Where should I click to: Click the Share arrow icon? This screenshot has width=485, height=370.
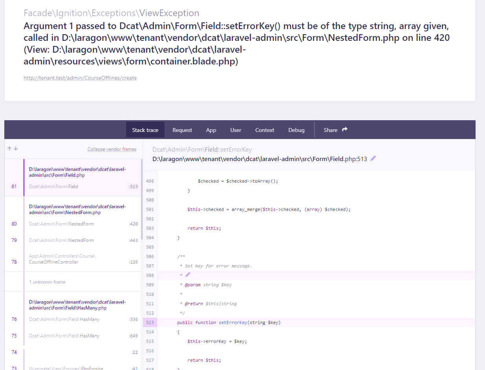click(x=345, y=130)
